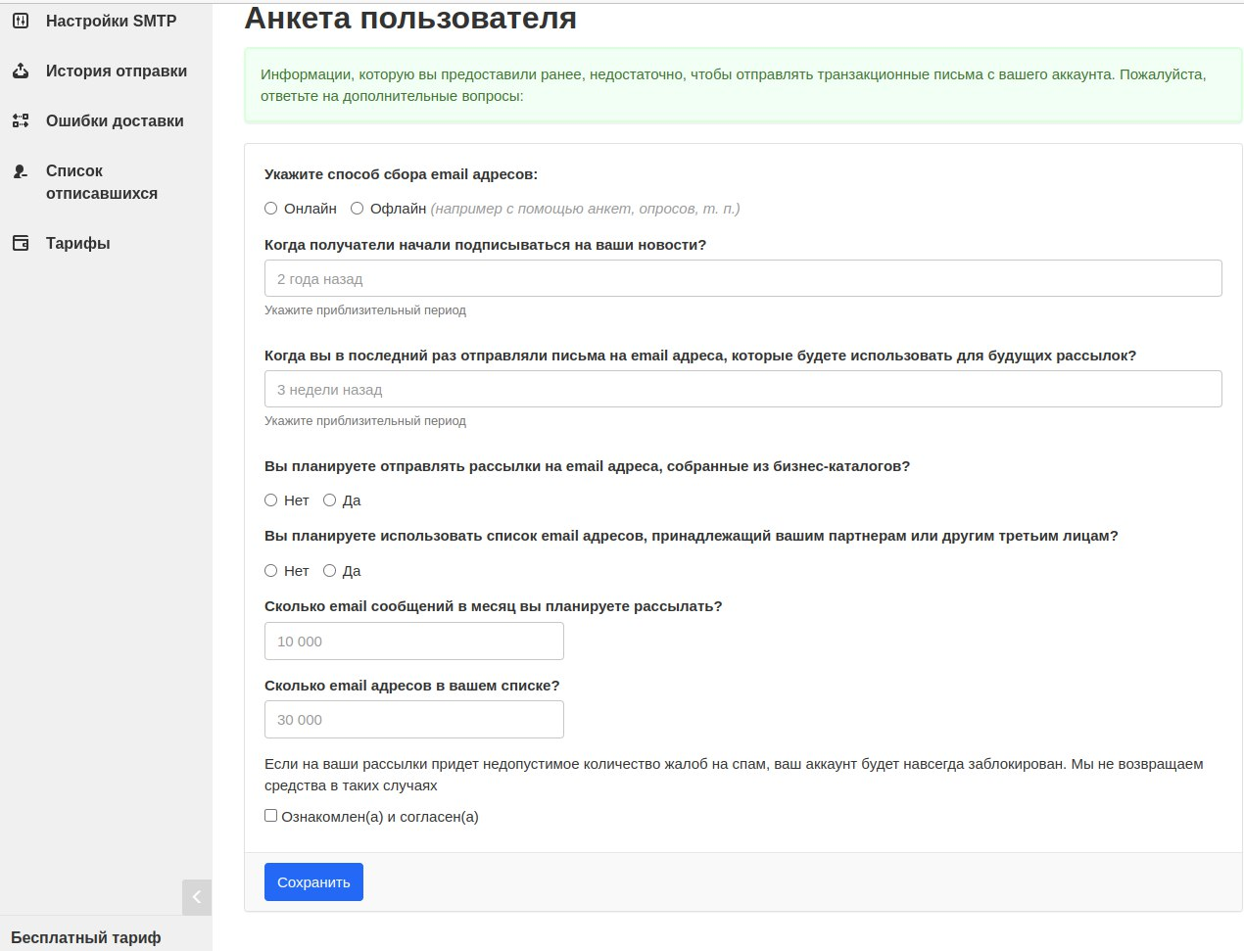Choose Нет for business catalog addresses
1244x951 pixels.
[271, 500]
